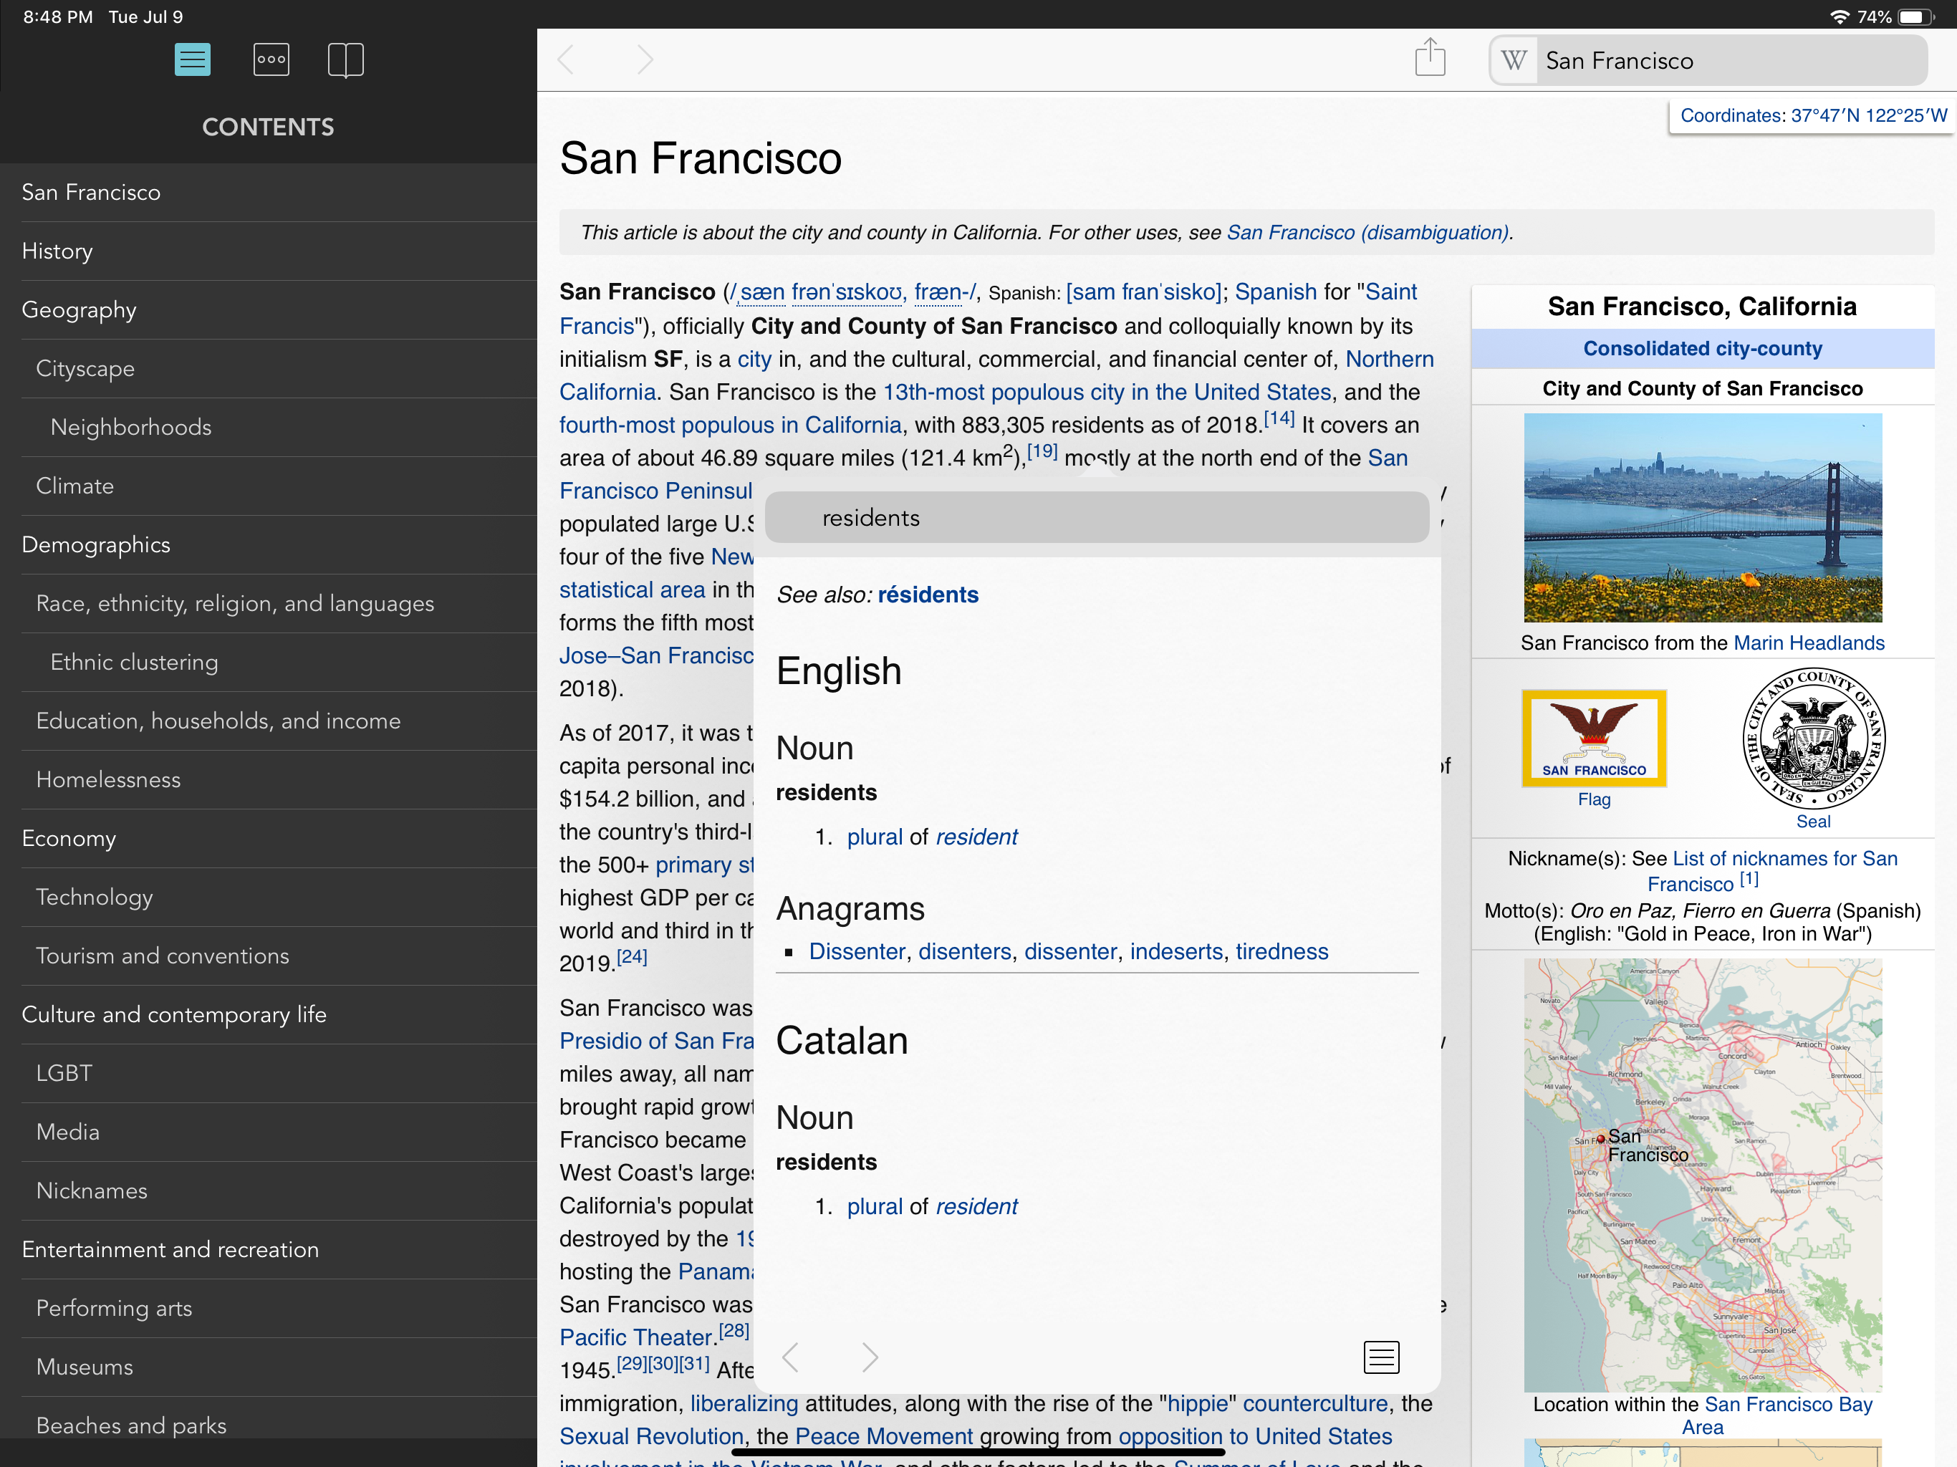Open the city seal image
Image resolution: width=1957 pixels, height=1467 pixels.
[1813, 738]
